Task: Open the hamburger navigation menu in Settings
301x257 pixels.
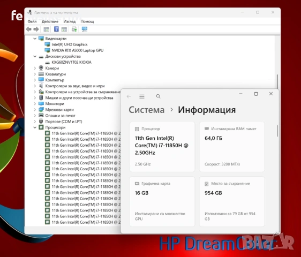Action: [142, 96]
